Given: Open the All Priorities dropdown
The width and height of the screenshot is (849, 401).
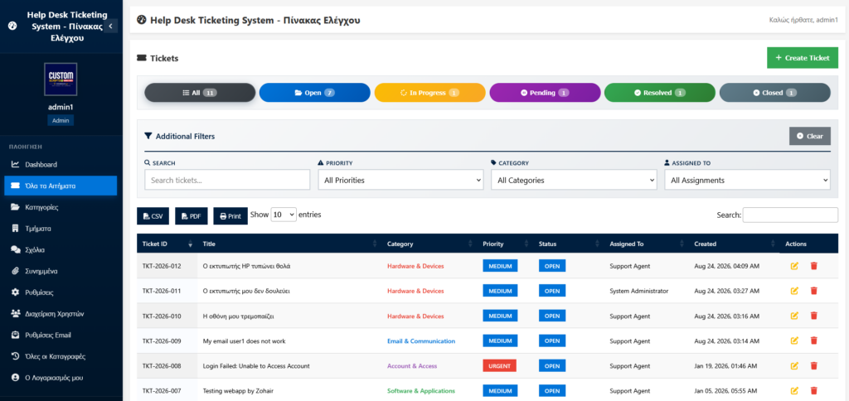Looking at the screenshot, I should click(400, 181).
